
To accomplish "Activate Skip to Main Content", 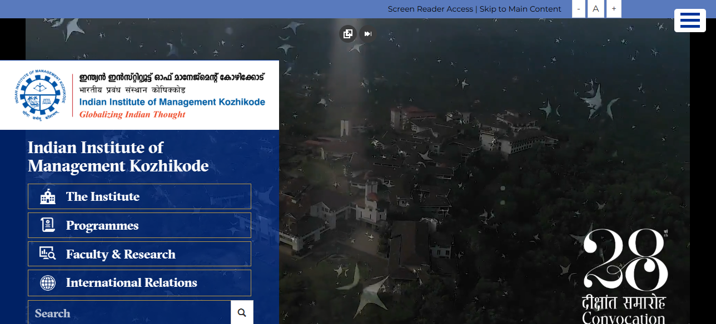I will point(520,9).
